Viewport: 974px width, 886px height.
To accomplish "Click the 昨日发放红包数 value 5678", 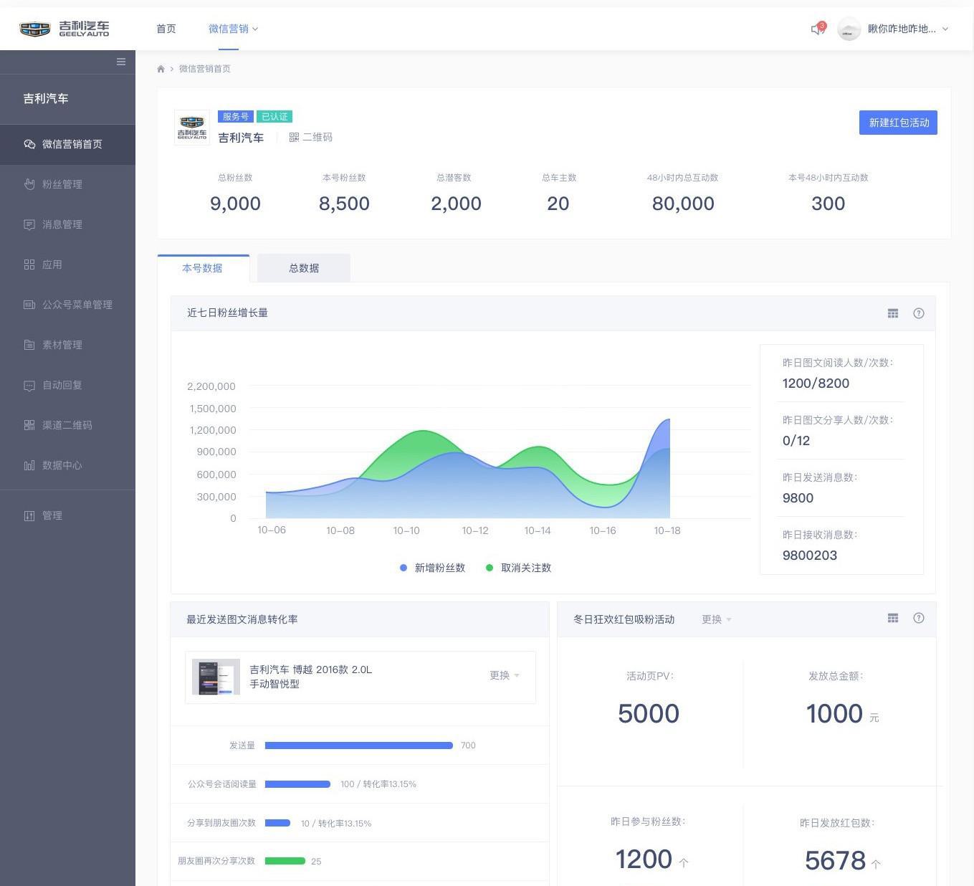I will coord(835,860).
